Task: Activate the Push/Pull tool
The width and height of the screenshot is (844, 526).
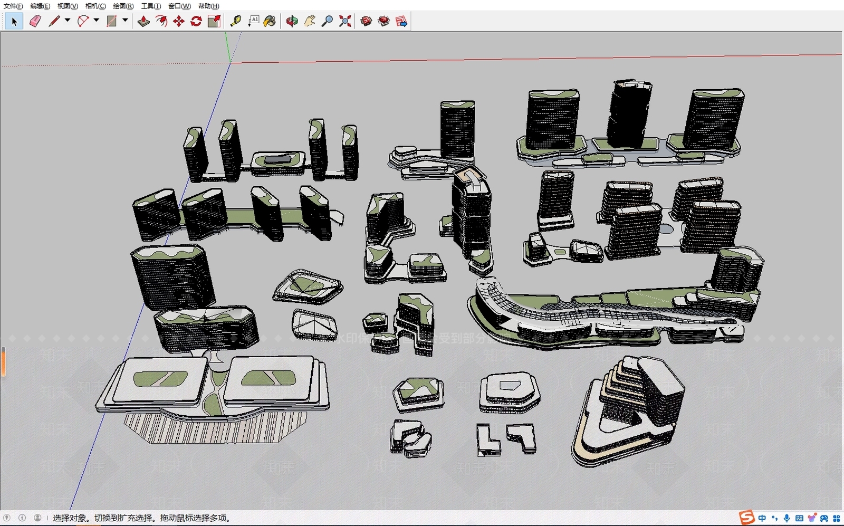Action: coord(143,22)
